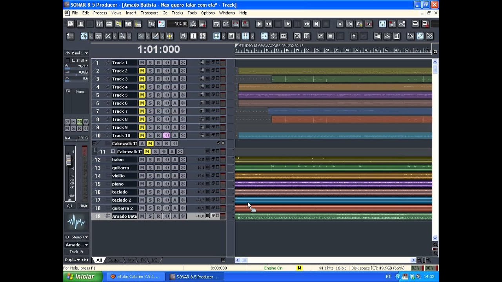Open the Amado... track name dropdown

pyautogui.click(x=76, y=245)
